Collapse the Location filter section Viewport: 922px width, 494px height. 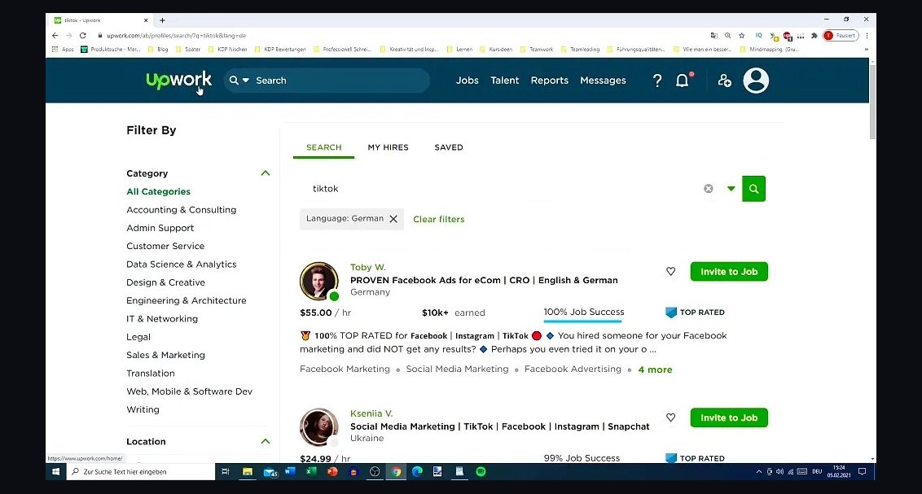(266, 441)
